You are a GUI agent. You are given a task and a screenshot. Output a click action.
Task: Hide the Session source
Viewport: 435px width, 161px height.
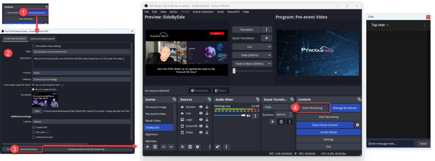pos(201,107)
